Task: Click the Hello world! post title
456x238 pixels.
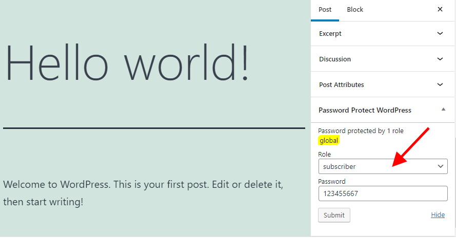Action: [127, 62]
